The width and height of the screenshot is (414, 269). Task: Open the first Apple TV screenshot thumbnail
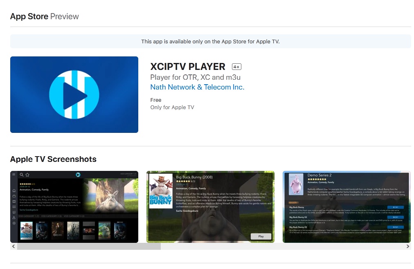pos(74,206)
